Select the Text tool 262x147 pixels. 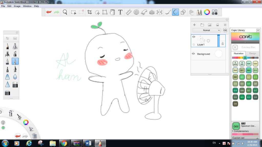pyautogui.click(x=120, y=12)
